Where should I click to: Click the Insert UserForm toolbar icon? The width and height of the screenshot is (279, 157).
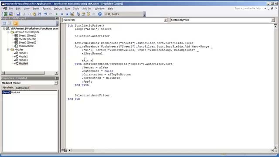click(10, 14)
